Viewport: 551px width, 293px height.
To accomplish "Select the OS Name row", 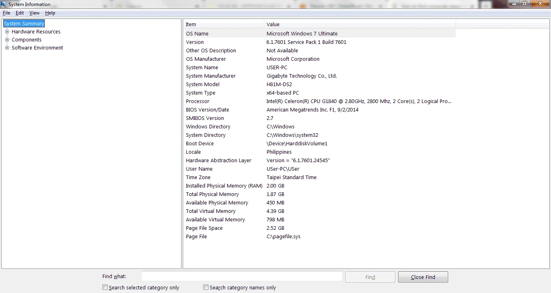I will [x=320, y=34].
